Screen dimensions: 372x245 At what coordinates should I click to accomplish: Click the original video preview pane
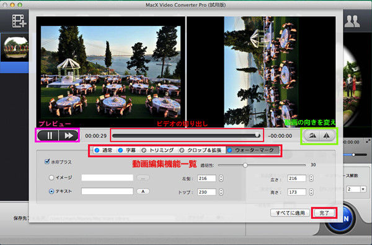click(x=110, y=72)
